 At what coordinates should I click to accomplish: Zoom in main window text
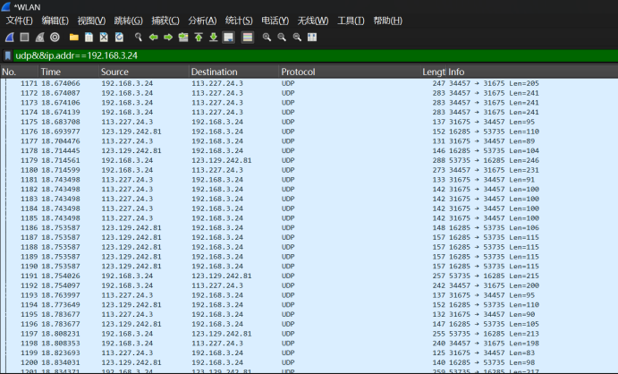click(267, 37)
